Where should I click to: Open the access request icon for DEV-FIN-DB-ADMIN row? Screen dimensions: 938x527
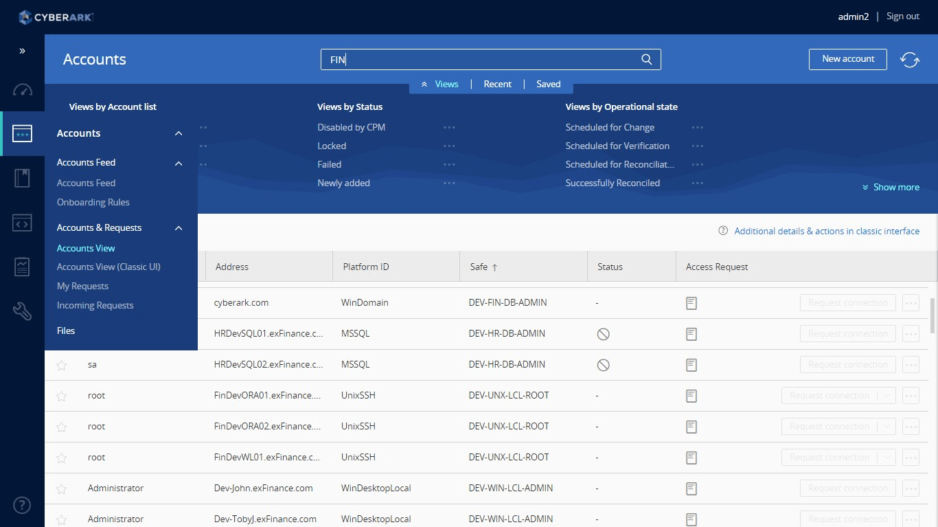point(691,303)
